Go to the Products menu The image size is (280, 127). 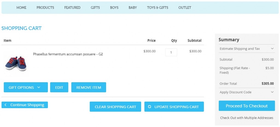[45, 8]
